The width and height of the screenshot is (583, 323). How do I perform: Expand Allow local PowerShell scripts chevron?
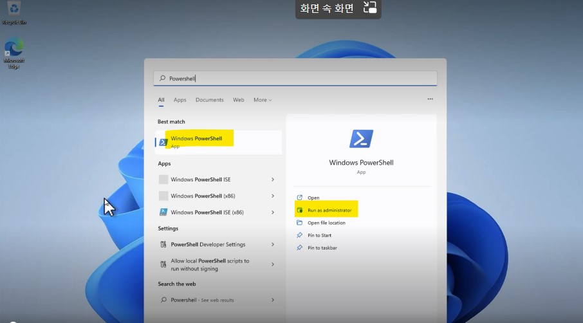coord(273,264)
